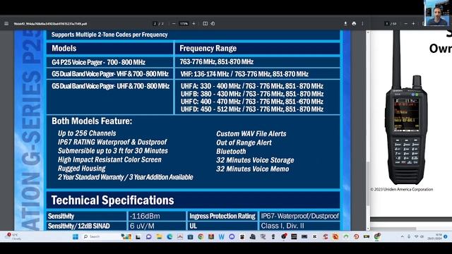The height and width of the screenshot is (254, 452).
Task: Select 'G5 Dual Band Voice Pager- VHF & 700-800 MHz'
Action: pos(110,74)
